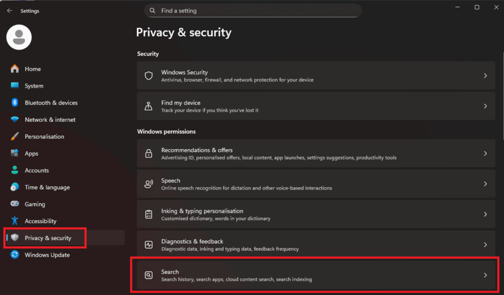Click the Inking & typing clipboard icon
This screenshot has width=504, height=295.
(x=149, y=214)
